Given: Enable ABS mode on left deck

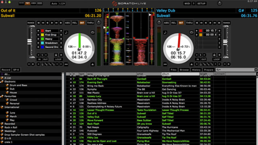Looking at the screenshot, I should click(67, 23).
